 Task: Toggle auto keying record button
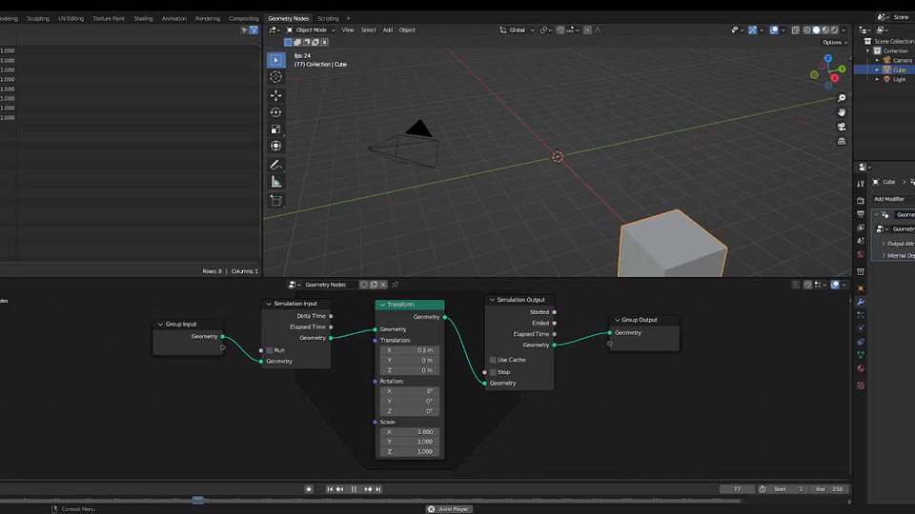tap(309, 489)
